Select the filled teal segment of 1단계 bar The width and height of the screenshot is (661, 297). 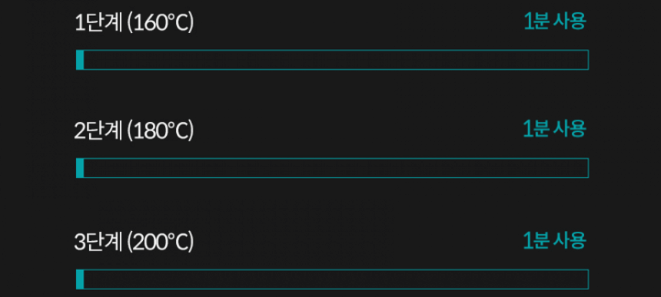coord(80,60)
